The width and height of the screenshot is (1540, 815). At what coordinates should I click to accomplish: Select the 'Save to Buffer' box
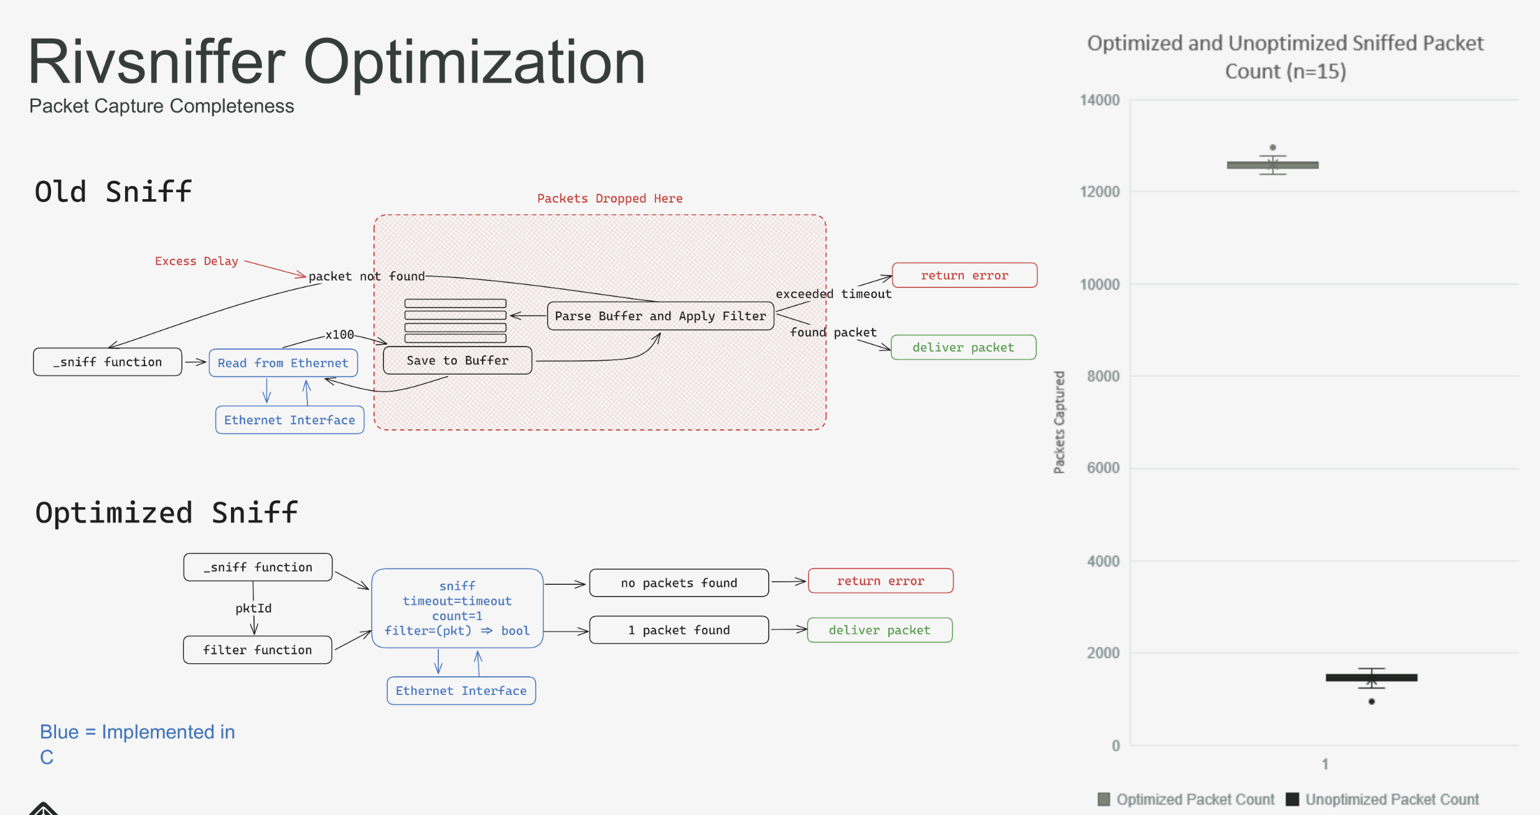(458, 360)
